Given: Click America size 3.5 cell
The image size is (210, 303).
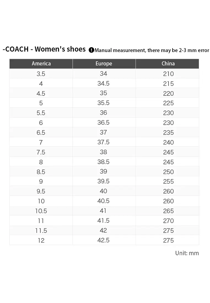Looking at the screenshot, I should pos(41,74).
